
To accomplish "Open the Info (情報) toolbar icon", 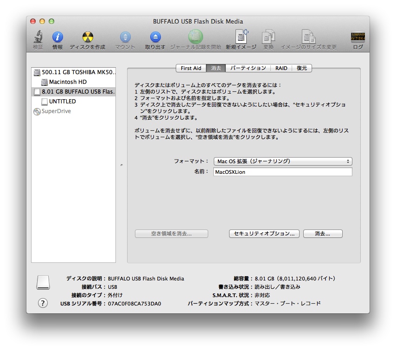I will point(57,37).
